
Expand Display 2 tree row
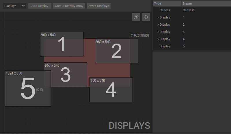(x=158, y=25)
